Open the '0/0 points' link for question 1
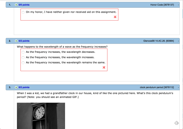Screen dimensions: 183x129 click(24, 5)
